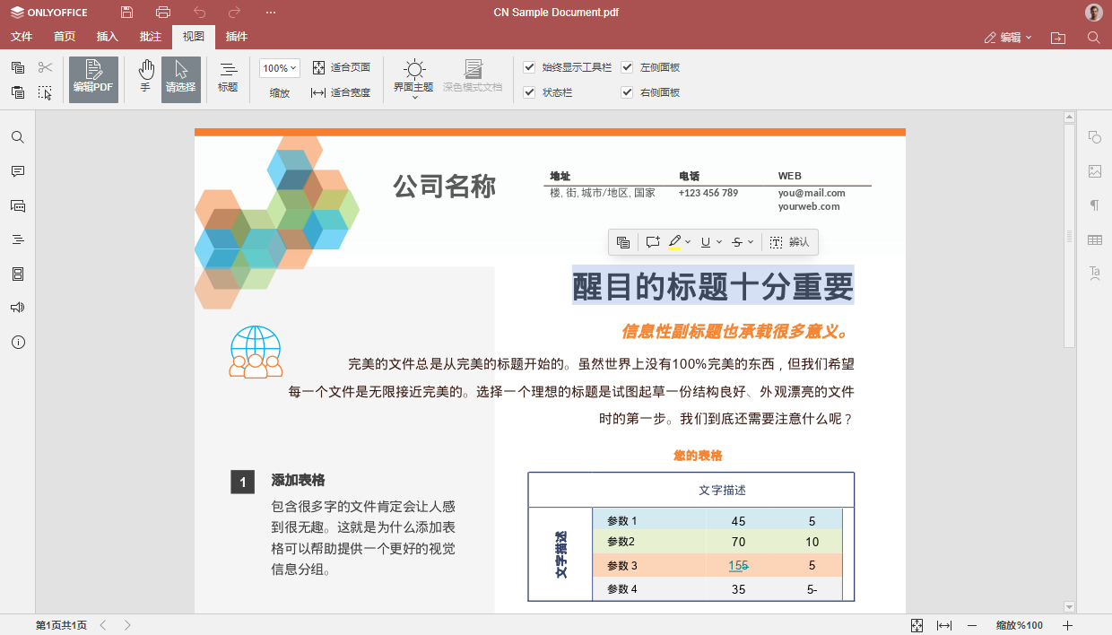Click the Fit to Page (适合页面) button
This screenshot has width=1112, height=635.
(341, 67)
